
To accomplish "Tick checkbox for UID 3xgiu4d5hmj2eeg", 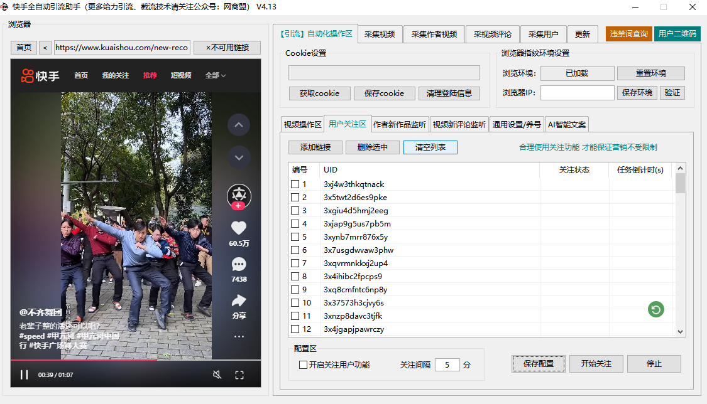I will (295, 211).
